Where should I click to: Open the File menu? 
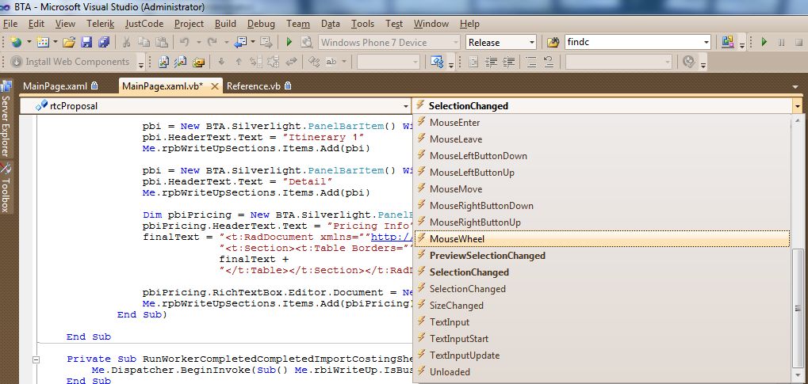(x=10, y=24)
